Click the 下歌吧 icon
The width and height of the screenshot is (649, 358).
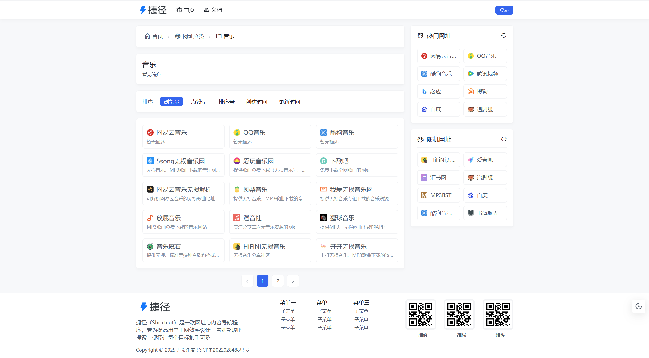point(323,161)
